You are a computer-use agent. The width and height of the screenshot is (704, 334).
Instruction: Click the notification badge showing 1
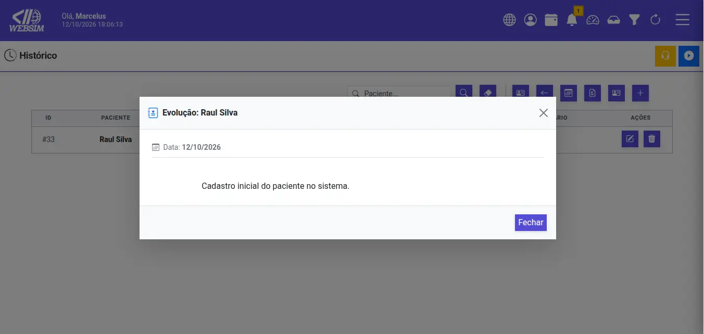(x=578, y=10)
